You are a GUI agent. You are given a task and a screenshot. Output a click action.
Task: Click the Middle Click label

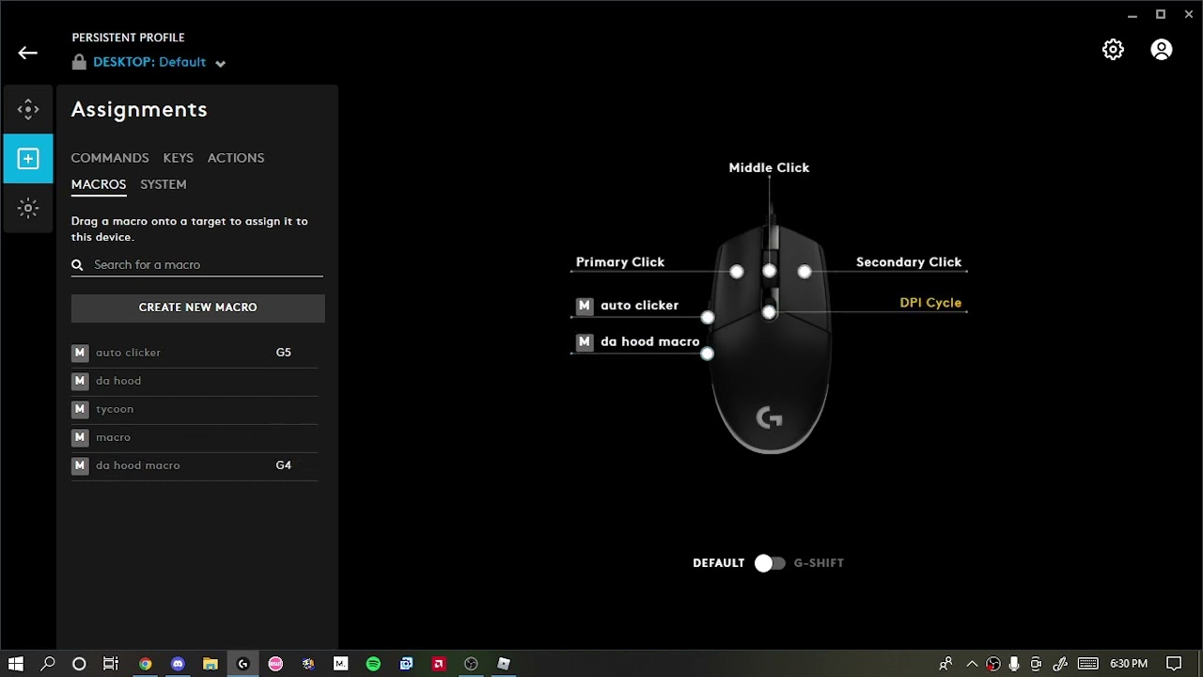click(769, 167)
